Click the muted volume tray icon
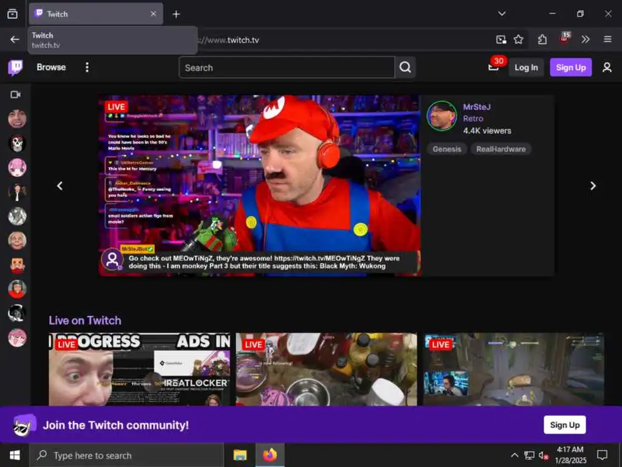Screen dimensions: 622x467 [543, 455]
